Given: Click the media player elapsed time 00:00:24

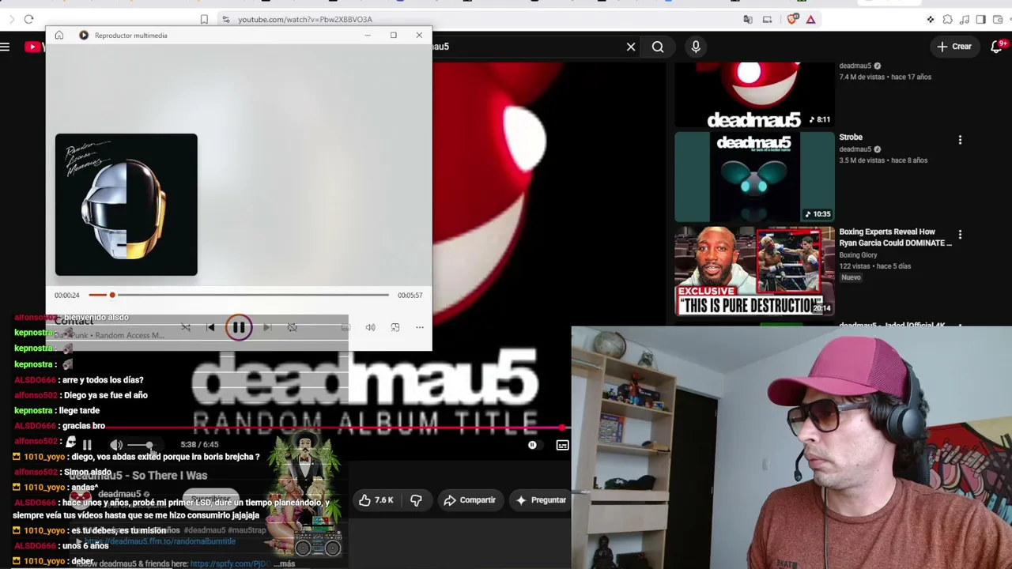Looking at the screenshot, I should click(x=67, y=296).
